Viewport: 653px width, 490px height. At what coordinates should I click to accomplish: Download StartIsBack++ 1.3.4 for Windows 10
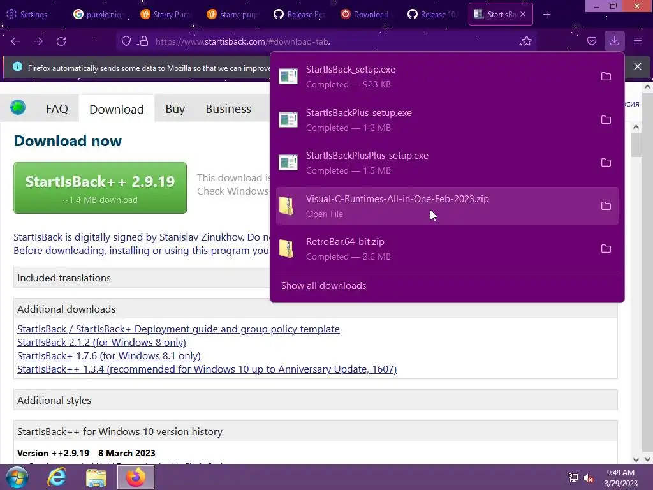[207, 369]
